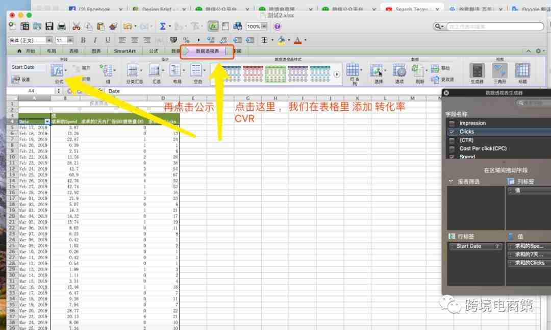Screen dimensions: 551x330
Task: Switch to the 布局 Layout tab
Action: (52, 51)
